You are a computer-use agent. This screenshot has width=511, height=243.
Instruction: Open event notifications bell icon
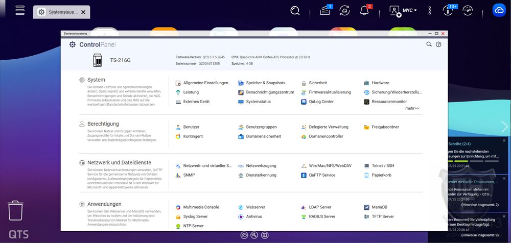[365, 10]
